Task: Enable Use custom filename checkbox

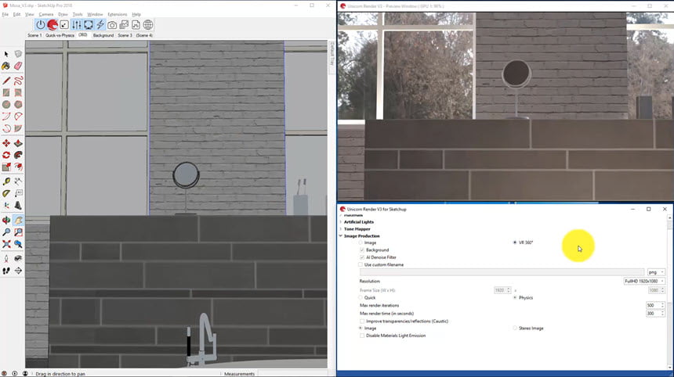Action: point(361,264)
